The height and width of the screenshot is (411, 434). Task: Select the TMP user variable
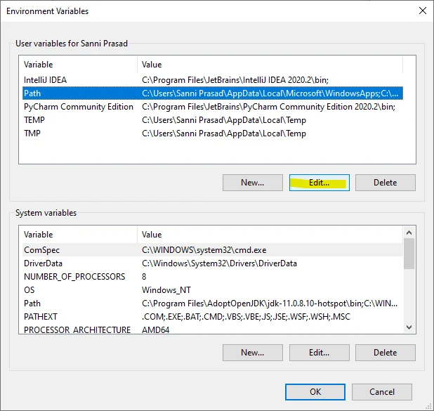coord(213,133)
